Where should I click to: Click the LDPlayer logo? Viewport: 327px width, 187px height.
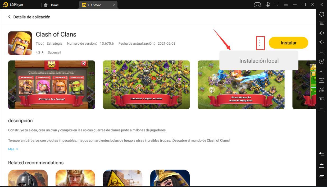tap(13, 5)
